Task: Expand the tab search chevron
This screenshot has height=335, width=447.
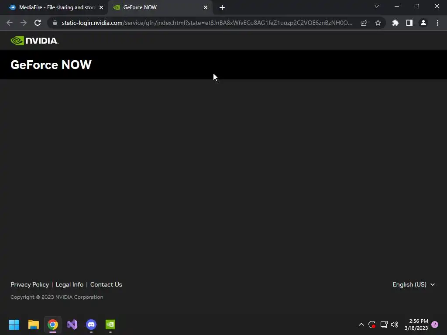Action: coord(377,6)
